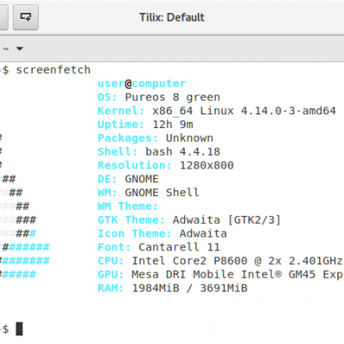The height and width of the screenshot is (344, 344).
Task: Click the 'Resolution: 1280x800' line
Action: [x=166, y=165]
